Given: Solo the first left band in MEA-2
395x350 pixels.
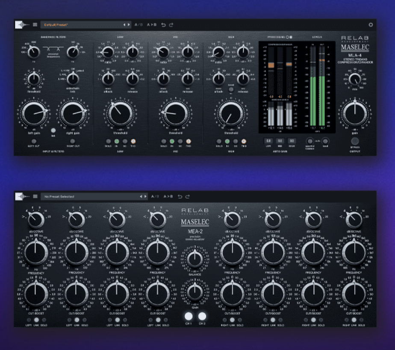Looking at the screenshot, I should 44,320.
